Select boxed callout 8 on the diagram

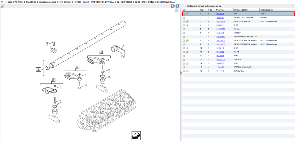pyautogui.click(x=101, y=52)
